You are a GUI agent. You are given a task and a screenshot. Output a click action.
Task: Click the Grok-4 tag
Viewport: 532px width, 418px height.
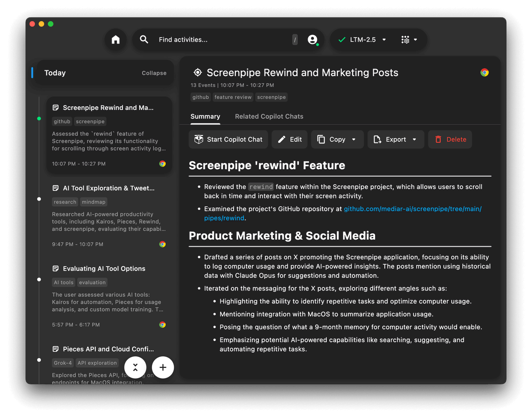tap(63, 363)
